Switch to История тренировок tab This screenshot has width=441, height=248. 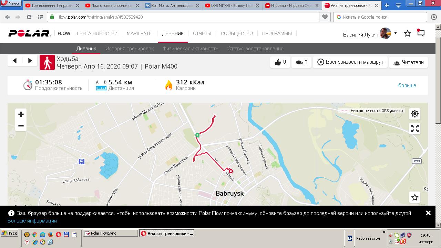click(x=130, y=49)
